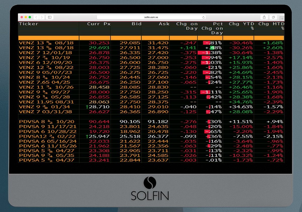Viewport: 302px width, 212px height.
Task: Click ticker VENZ 7.65 04/25
Action: pos(45,82)
